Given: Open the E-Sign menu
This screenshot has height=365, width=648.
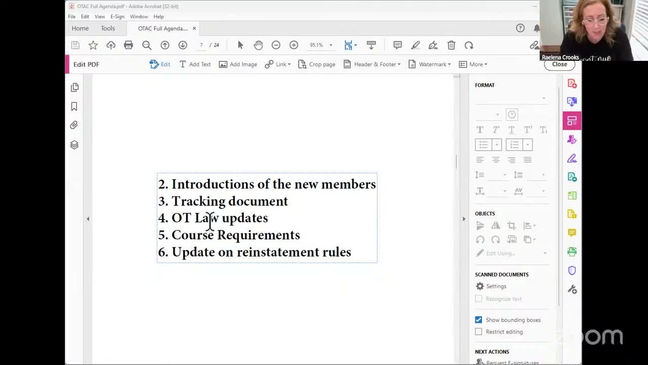Looking at the screenshot, I should tap(117, 16).
